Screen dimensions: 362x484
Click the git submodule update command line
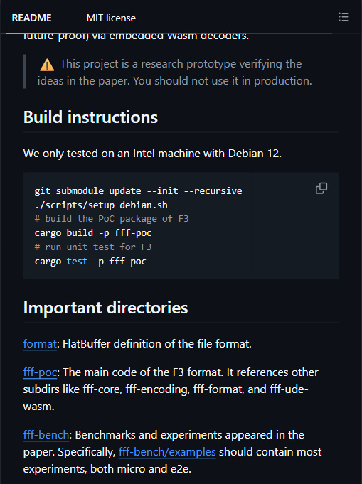138,190
